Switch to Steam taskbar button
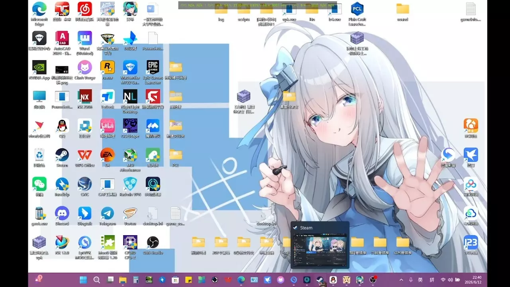 [320, 280]
